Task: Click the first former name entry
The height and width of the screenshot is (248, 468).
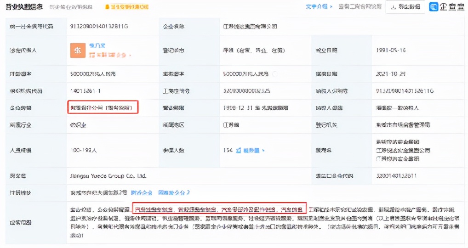Action: coord(398,142)
